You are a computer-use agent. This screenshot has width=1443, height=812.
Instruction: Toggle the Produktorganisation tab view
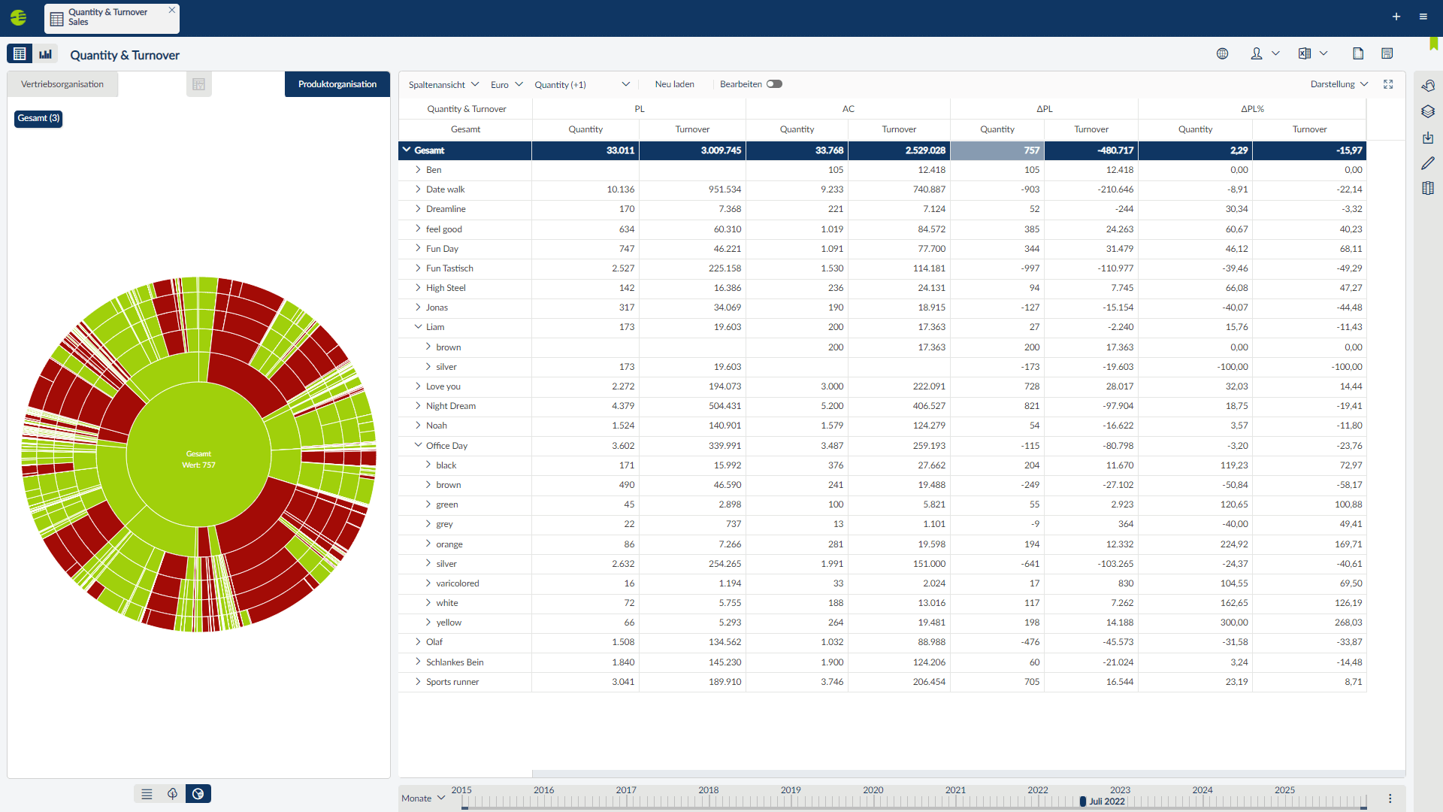337,83
